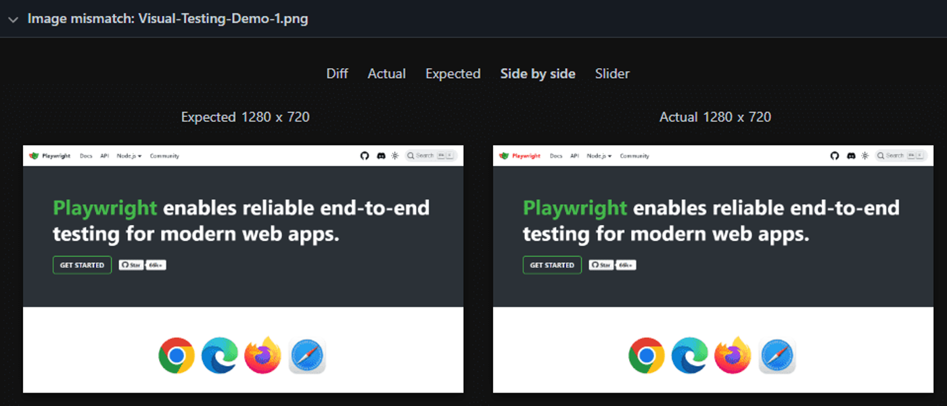Switch to the Expected view tab
947x406 pixels.
453,74
